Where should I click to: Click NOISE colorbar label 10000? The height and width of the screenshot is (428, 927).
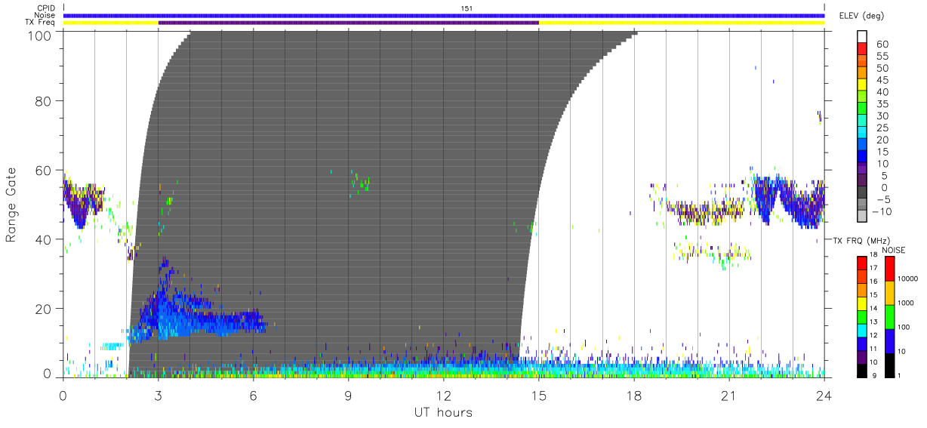pyautogui.click(x=907, y=279)
